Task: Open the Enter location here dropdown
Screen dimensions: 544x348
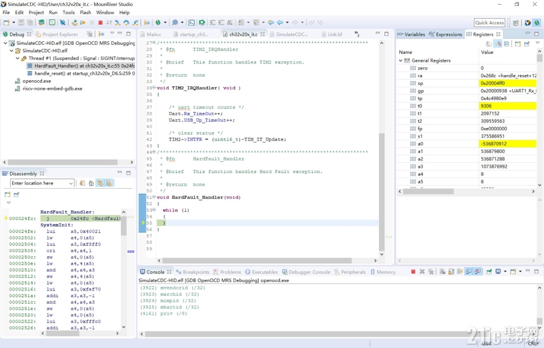Action: pos(71,183)
